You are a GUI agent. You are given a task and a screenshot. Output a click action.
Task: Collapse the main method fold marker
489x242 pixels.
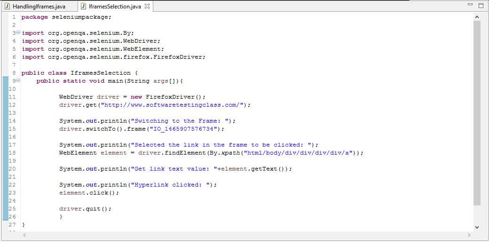[18, 80]
